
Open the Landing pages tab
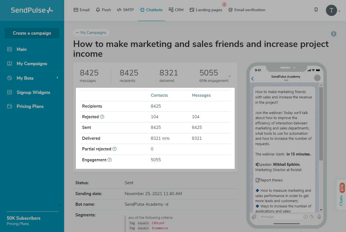pos(206,10)
